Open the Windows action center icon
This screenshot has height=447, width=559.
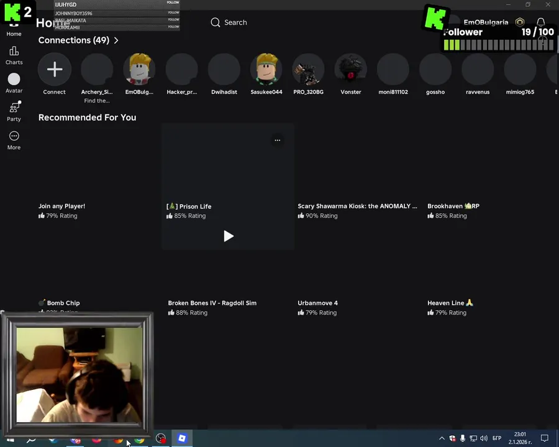tap(545, 438)
